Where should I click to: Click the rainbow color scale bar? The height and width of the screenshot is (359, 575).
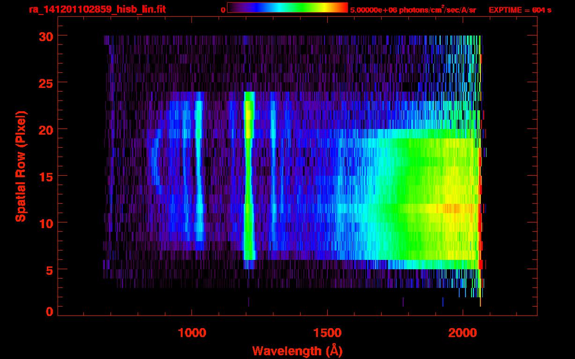[287, 7]
